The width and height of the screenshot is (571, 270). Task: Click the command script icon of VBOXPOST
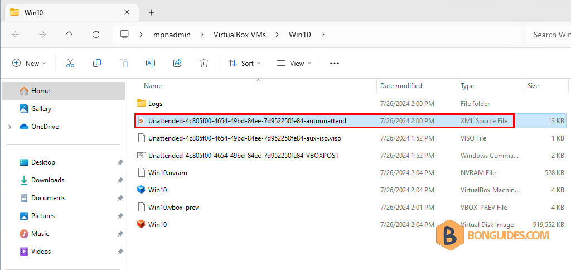[x=141, y=155]
